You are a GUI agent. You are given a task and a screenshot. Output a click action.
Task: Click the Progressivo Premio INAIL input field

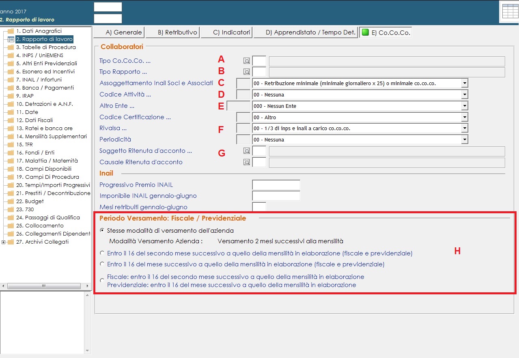tap(276, 185)
